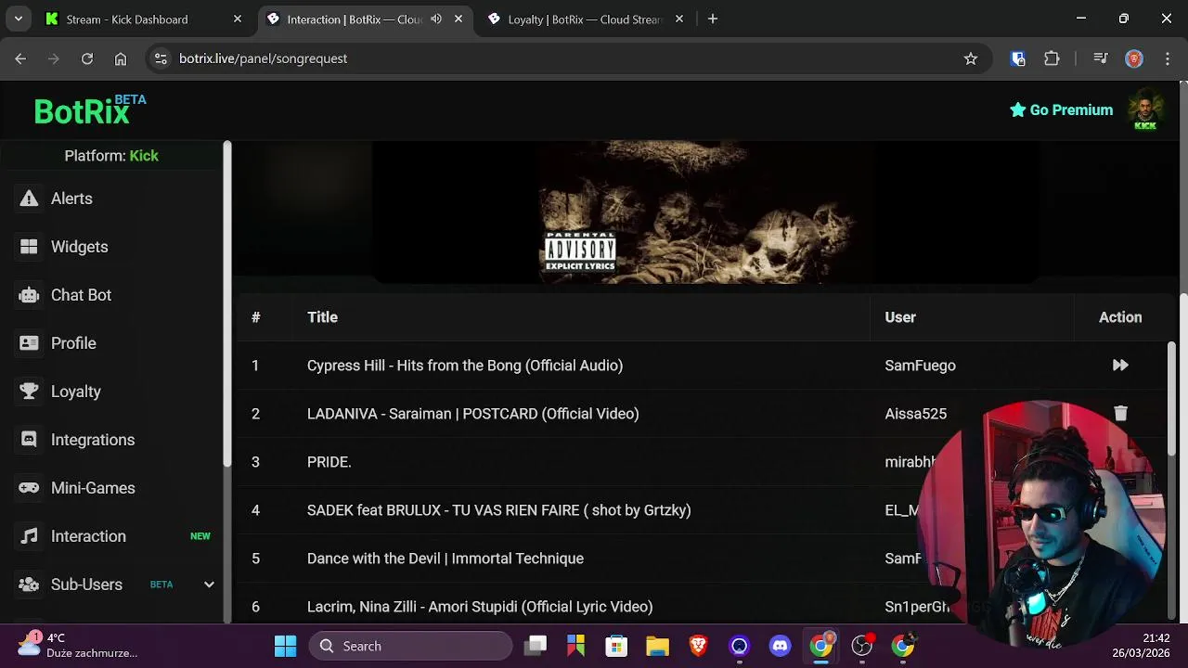This screenshot has height=668, width=1188.
Task: Select 'SADEK feat BRULUX' song title
Action: click(x=499, y=510)
